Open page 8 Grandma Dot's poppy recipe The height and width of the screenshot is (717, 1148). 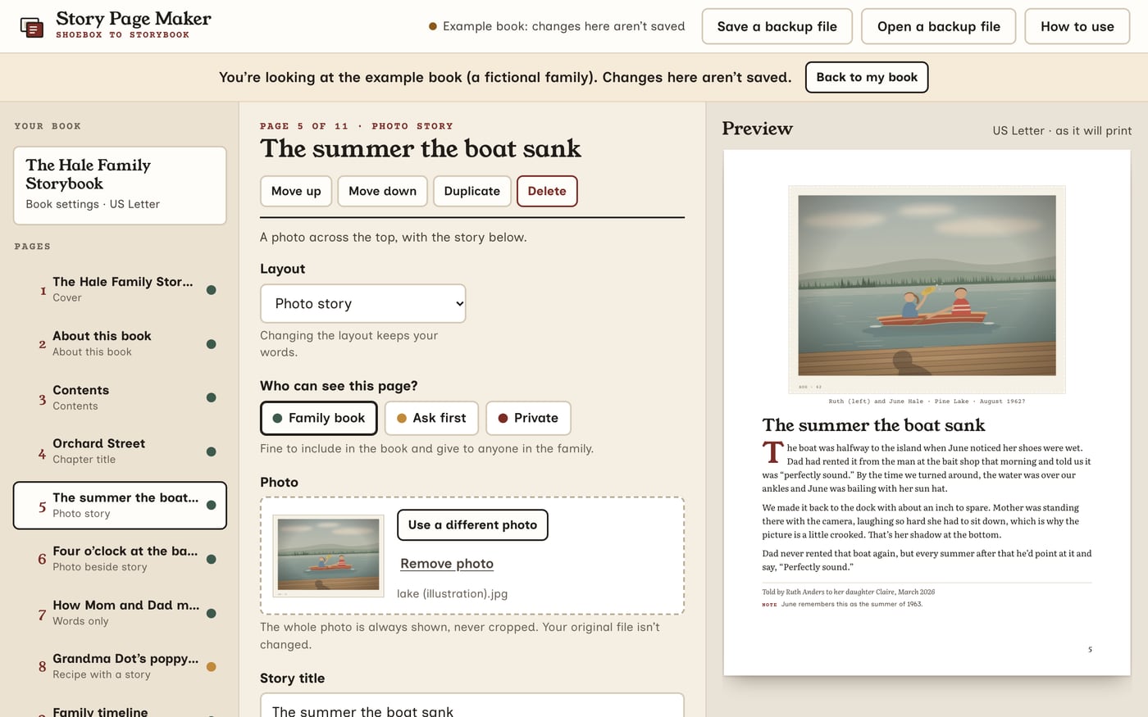pyautogui.click(x=120, y=666)
